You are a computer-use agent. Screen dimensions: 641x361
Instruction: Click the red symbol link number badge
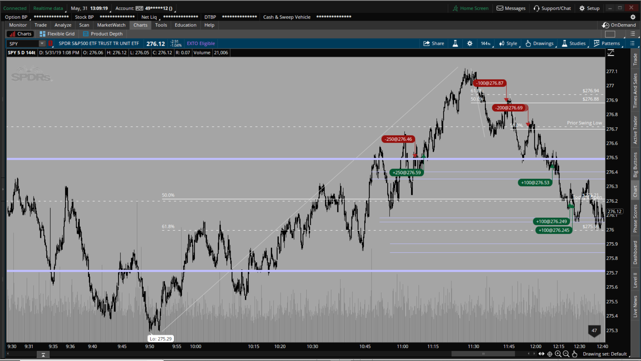coord(50,43)
